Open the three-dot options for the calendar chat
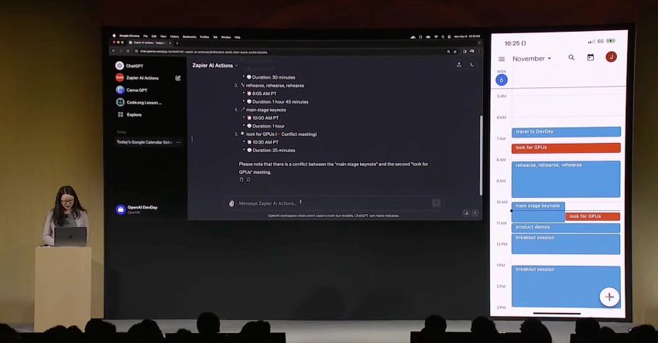Screen dimensions: 658x343 pos(179,142)
